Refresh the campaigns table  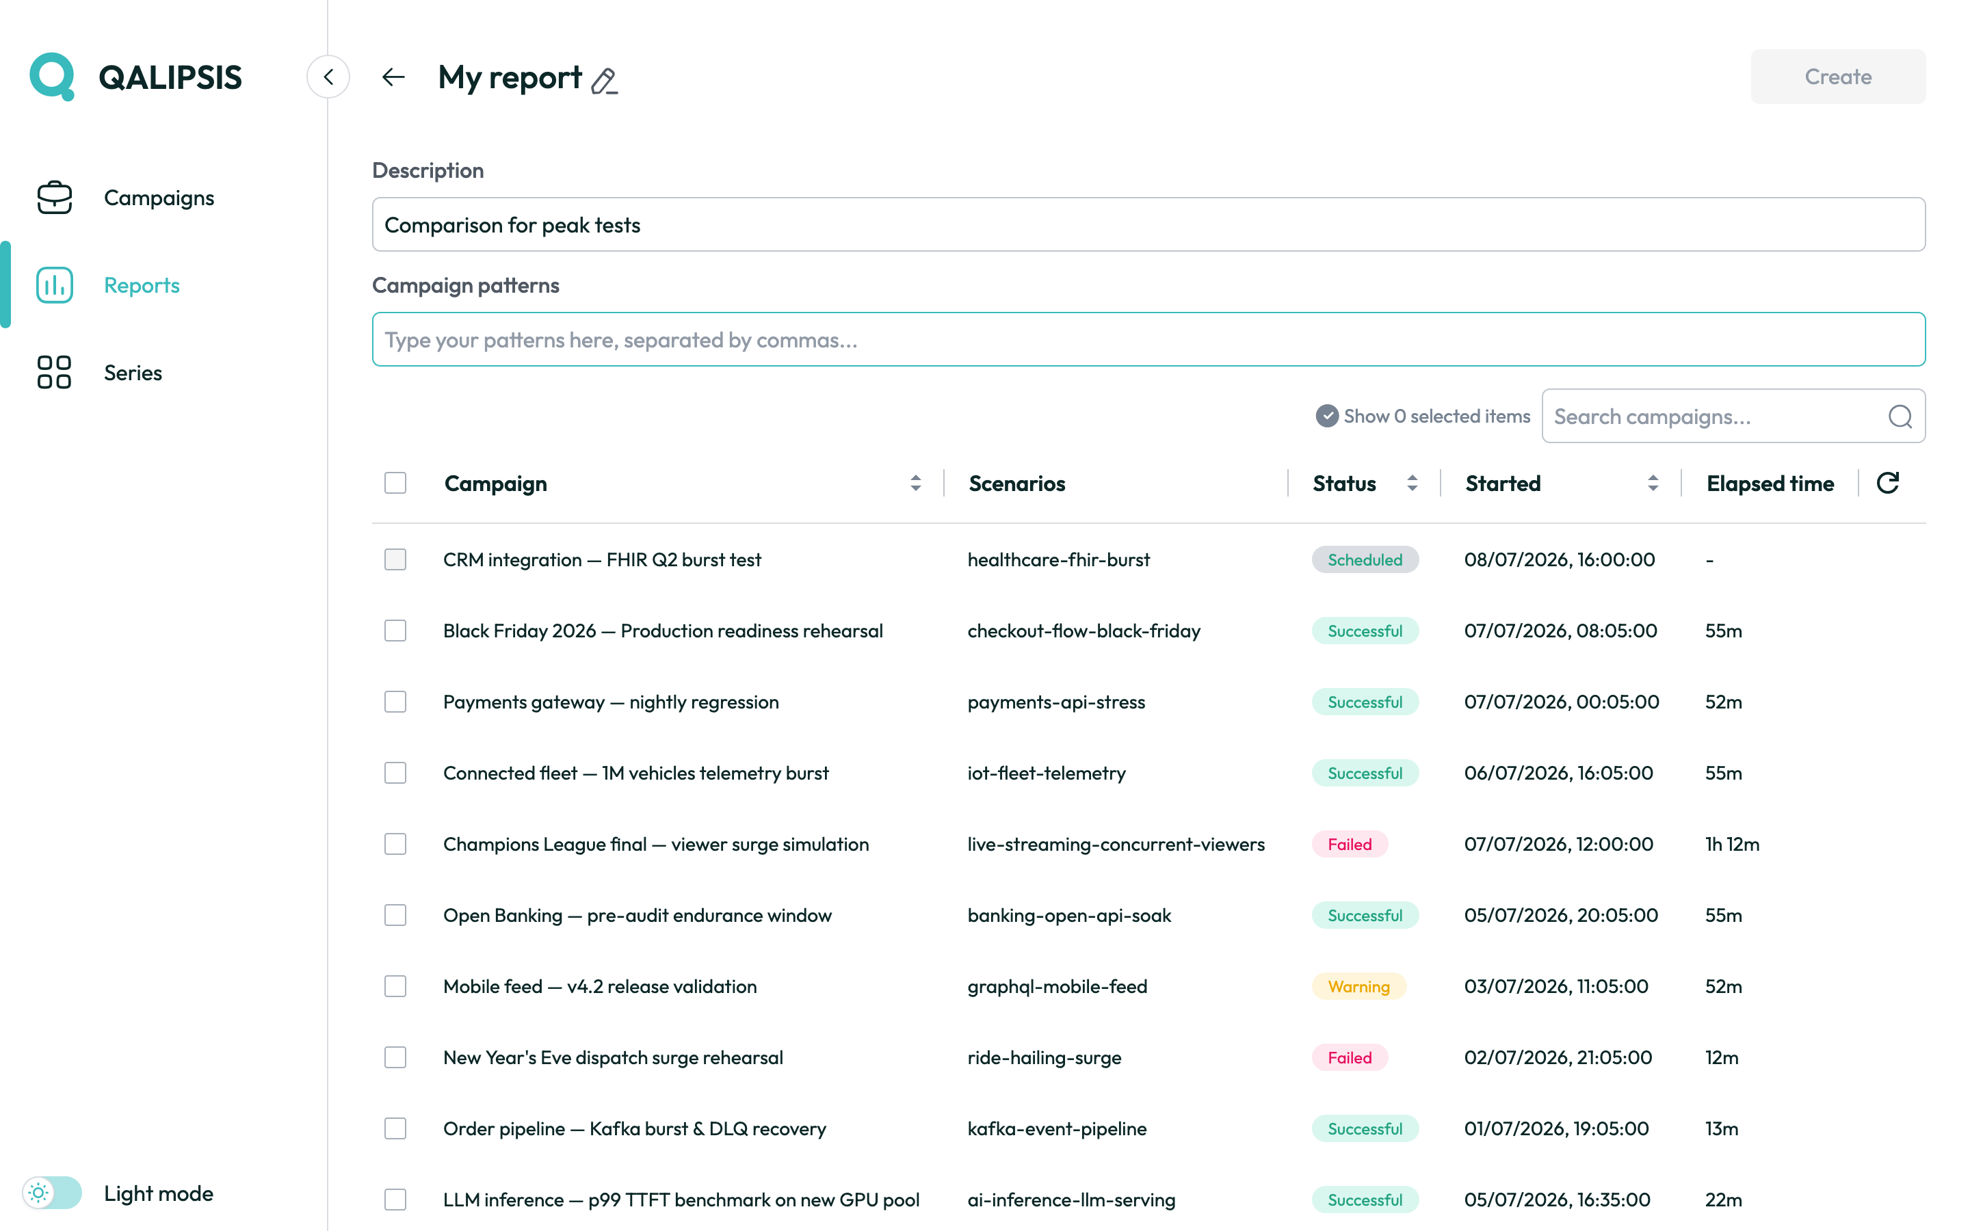coord(1888,483)
